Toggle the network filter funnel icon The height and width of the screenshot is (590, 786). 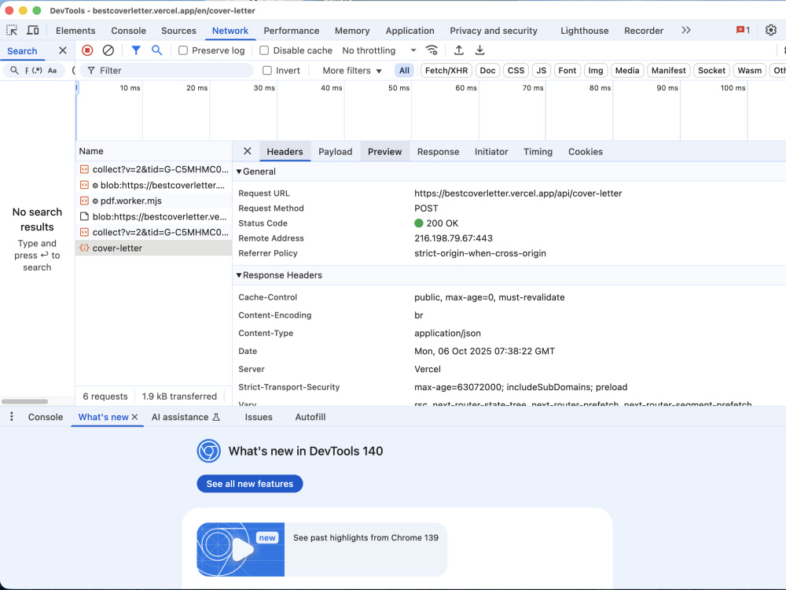pyautogui.click(x=136, y=50)
